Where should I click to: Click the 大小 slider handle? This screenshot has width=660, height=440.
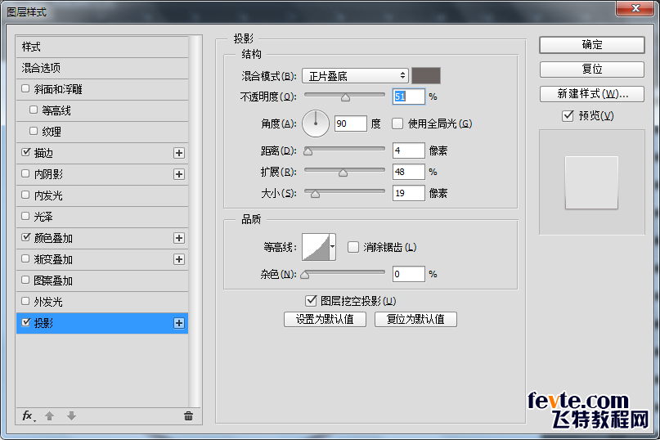click(x=315, y=194)
